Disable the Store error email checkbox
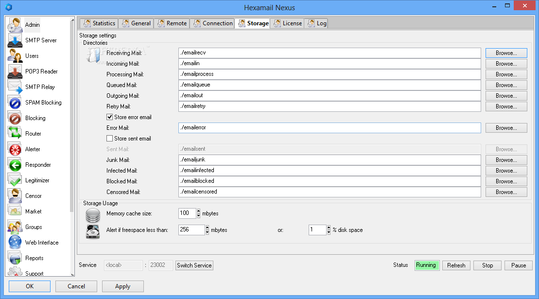Image resolution: width=539 pixels, height=299 pixels. (110, 117)
